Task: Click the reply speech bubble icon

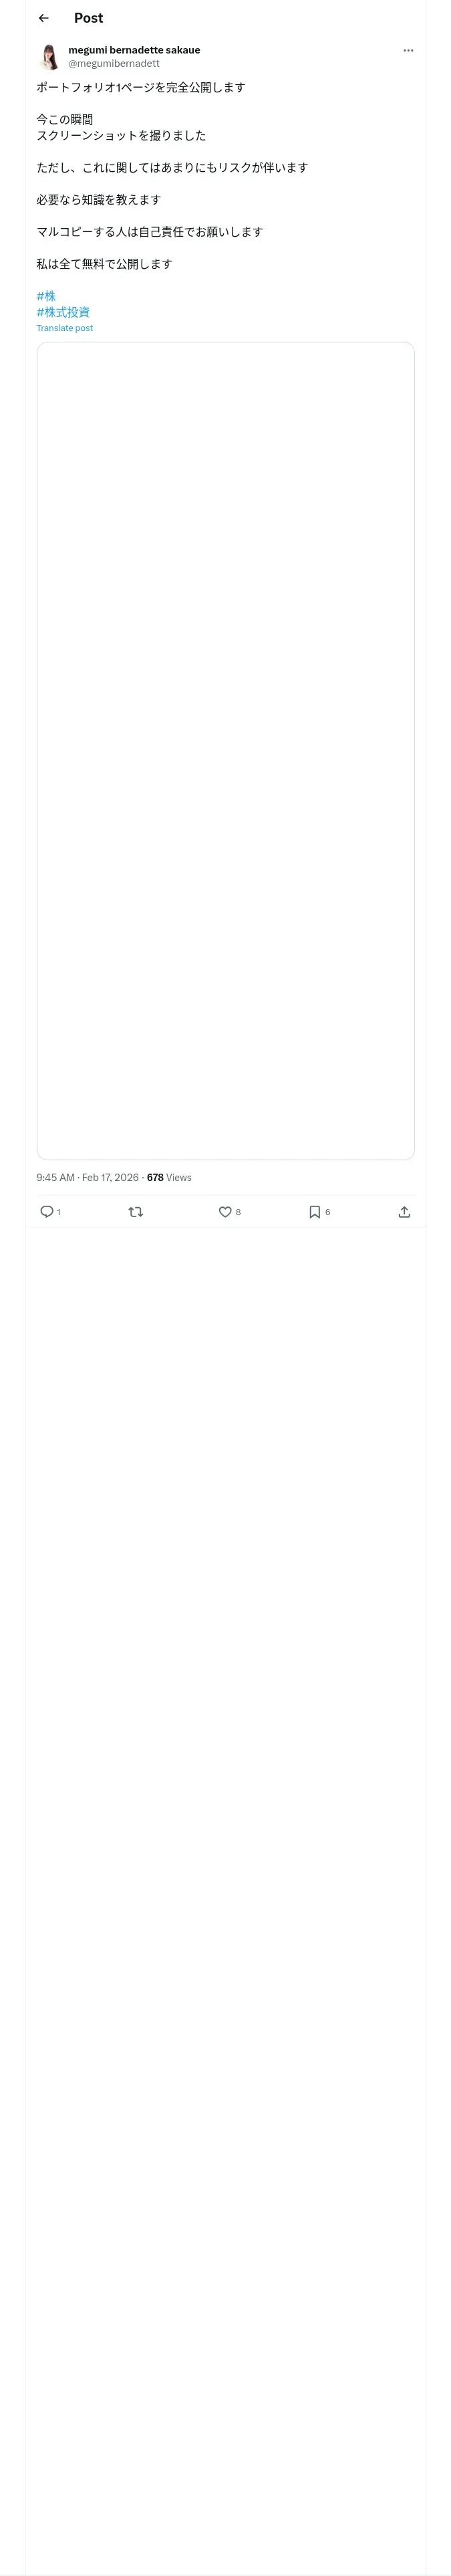Action: click(46, 1211)
